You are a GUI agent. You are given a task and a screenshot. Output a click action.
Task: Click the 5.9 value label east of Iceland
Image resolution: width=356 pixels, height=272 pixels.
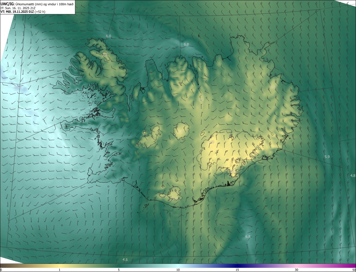coord(327,157)
